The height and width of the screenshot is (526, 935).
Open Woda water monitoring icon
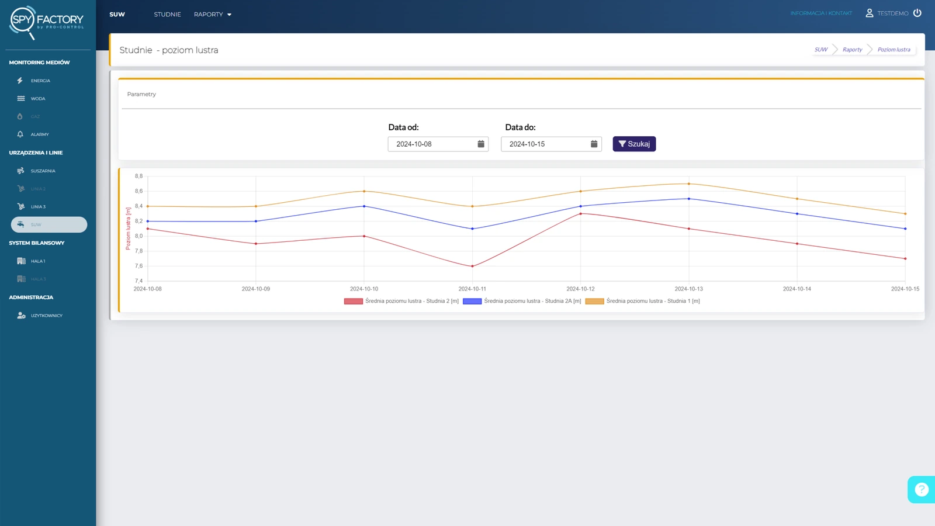pyautogui.click(x=21, y=99)
